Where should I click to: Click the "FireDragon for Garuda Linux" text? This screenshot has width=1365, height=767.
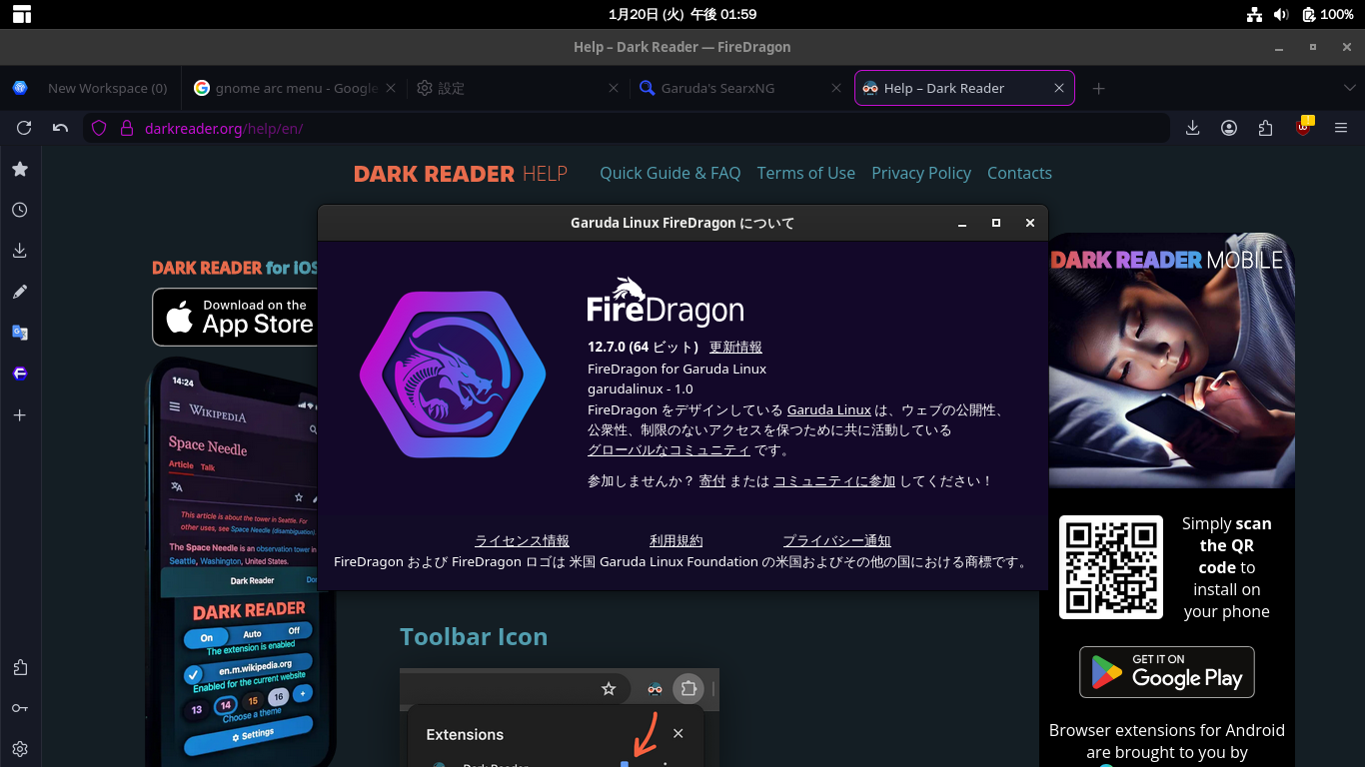[x=677, y=369]
